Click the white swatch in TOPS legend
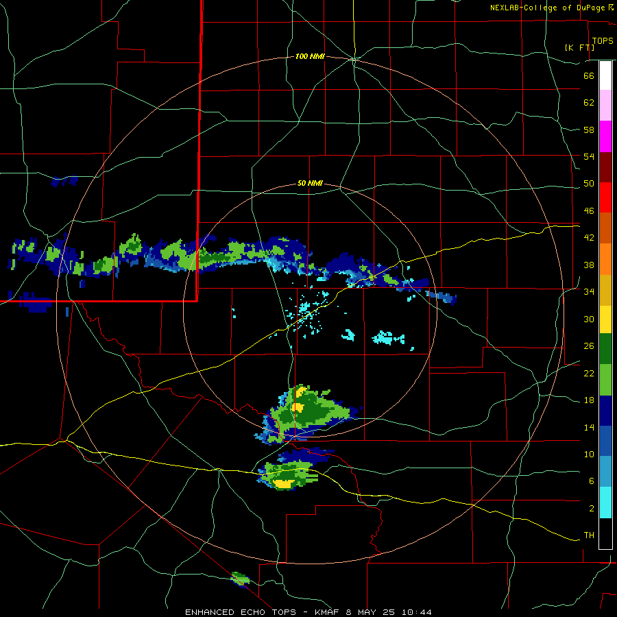This screenshot has height=617, width=617. [605, 75]
